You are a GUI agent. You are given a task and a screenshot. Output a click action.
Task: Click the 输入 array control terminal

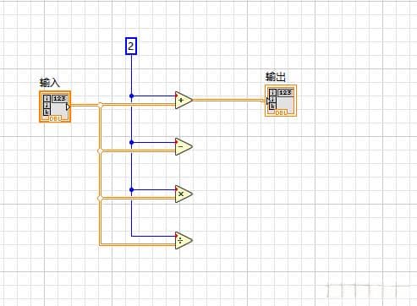(x=55, y=107)
